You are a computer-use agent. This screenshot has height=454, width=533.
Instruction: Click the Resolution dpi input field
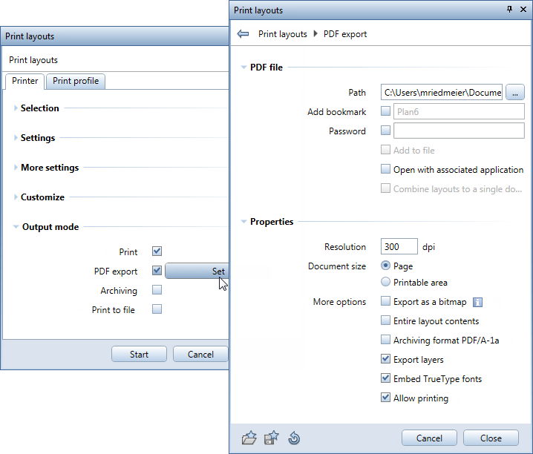coord(399,247)
